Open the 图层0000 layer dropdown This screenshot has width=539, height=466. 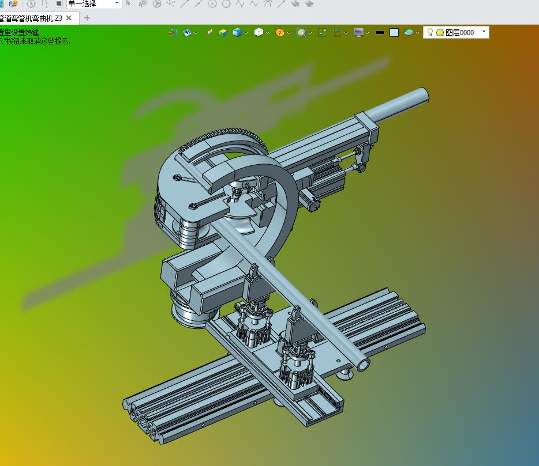pos(484,32)
